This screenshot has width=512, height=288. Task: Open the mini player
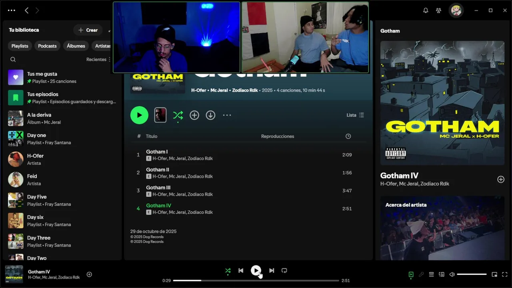(494, 274)
